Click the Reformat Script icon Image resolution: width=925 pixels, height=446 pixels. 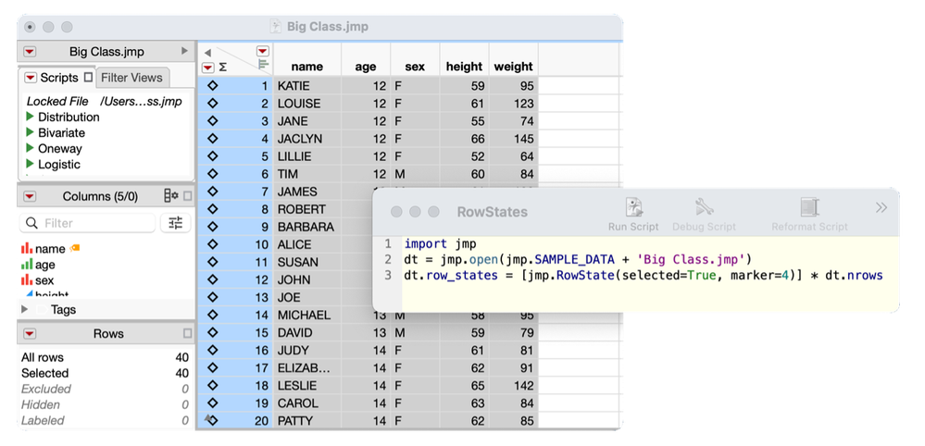pos(809,207)
